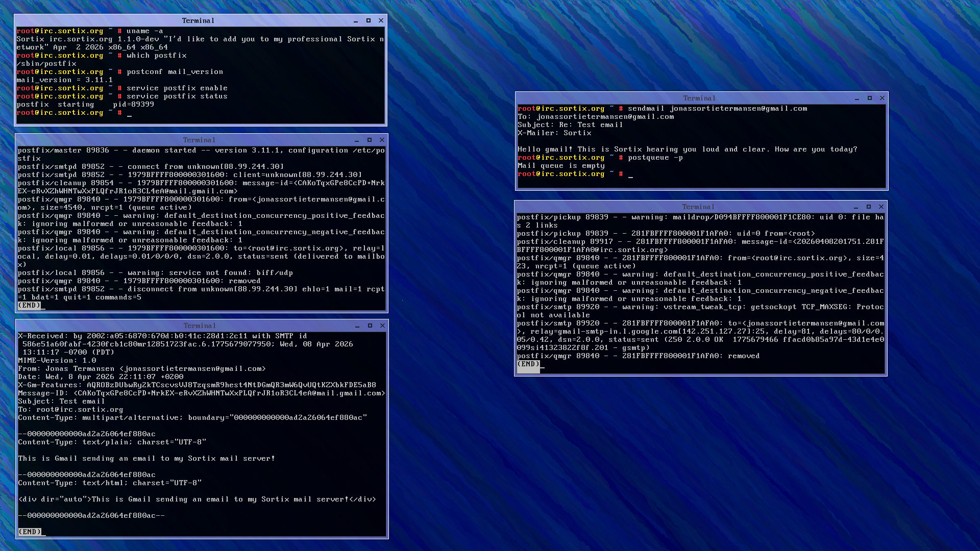This screenshot has height=551, width=980.
Task: Click title bar of the sendmail terminal
Action: pyautogui.click(x=699, y=98)
